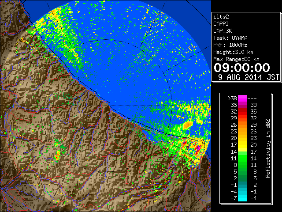Select the "Height:3.0 km" line

point(233,52)
